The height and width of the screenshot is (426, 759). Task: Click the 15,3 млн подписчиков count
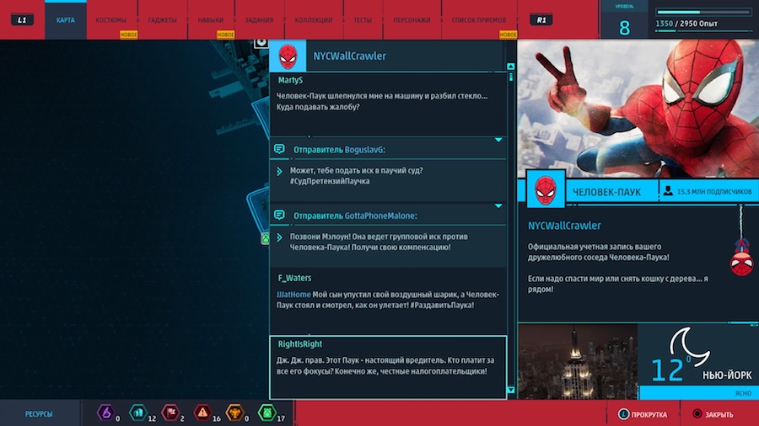click(714, 191)
